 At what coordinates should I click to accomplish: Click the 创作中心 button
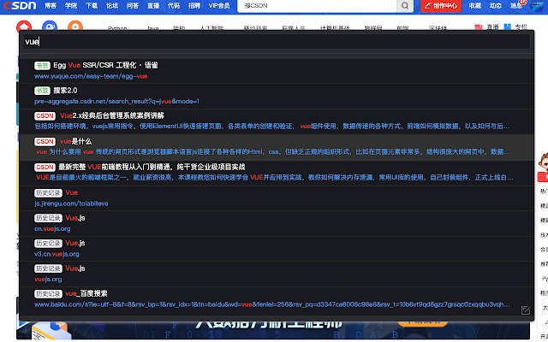(441, 6)
